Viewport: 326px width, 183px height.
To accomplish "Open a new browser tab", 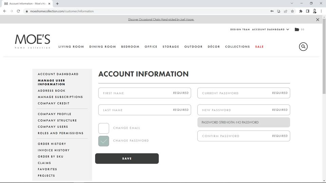I will pos(57,3).
